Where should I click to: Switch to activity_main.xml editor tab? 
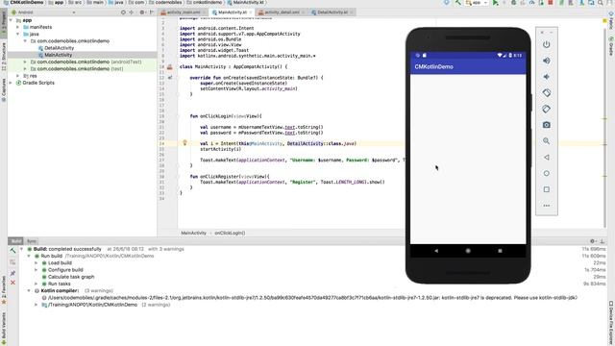coord(183,12)
